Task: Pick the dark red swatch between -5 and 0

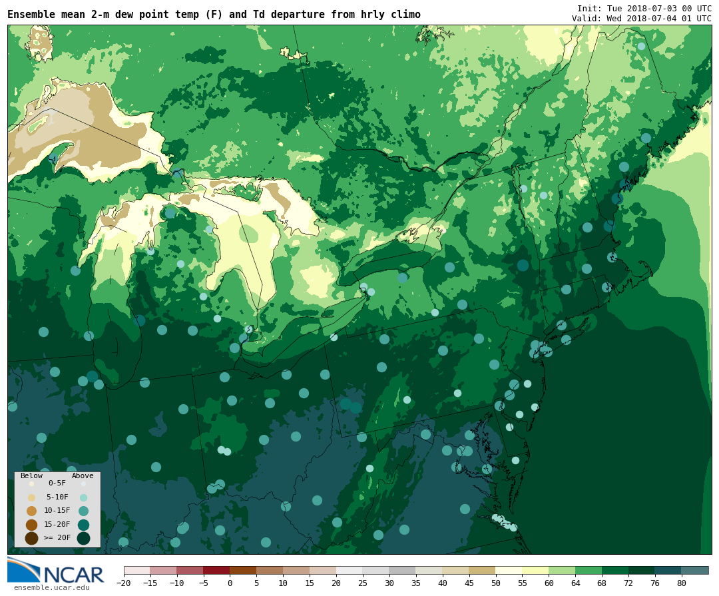Action: pos(217,570)
